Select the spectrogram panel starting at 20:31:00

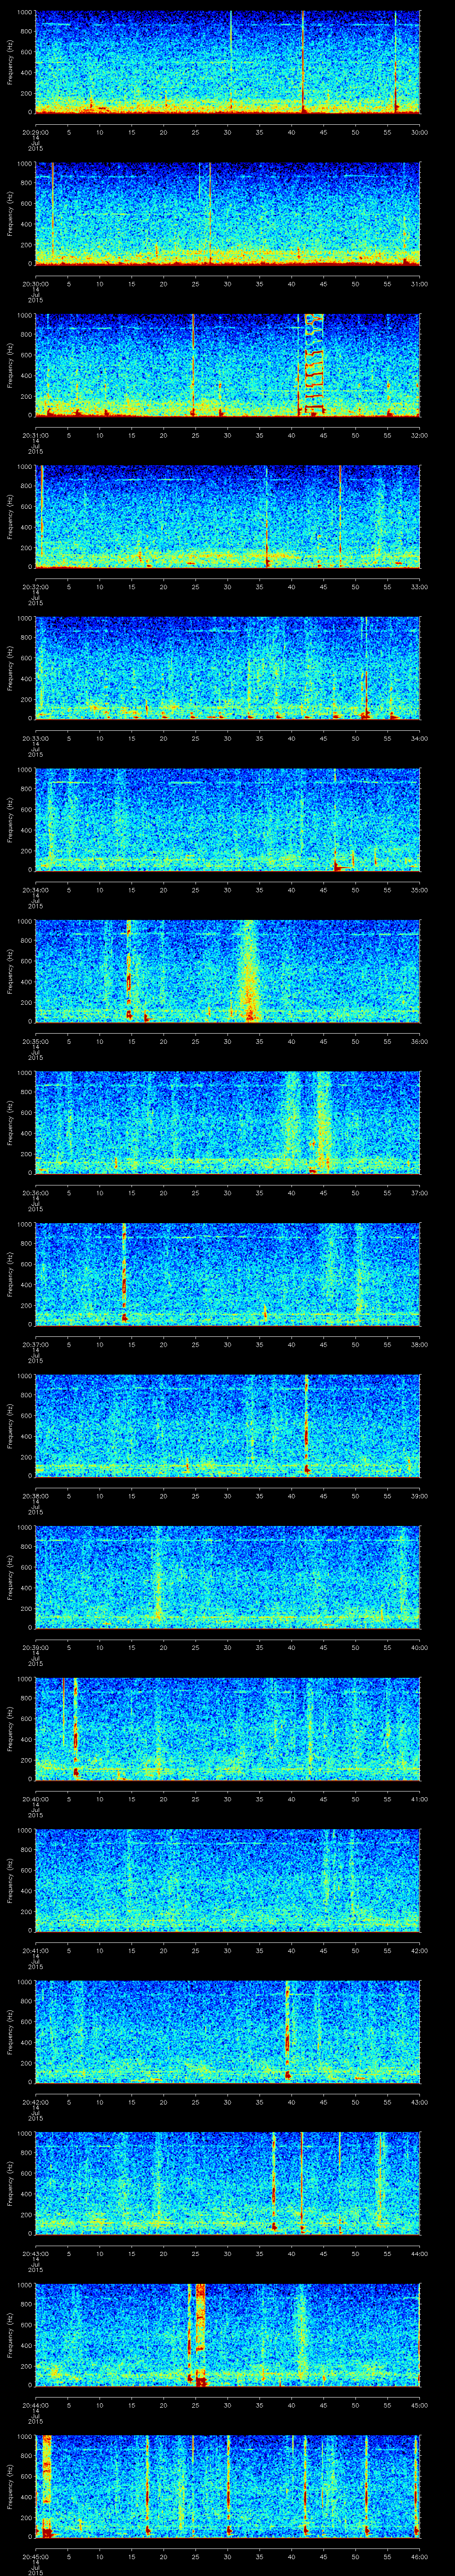pyautogui.click(x=228, y=365)
